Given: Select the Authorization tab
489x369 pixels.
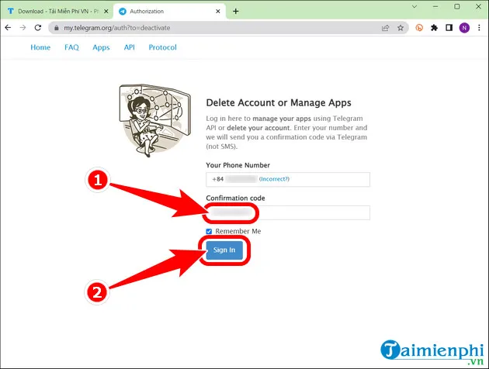Looking at the screenshot, I should click(169, 11).
